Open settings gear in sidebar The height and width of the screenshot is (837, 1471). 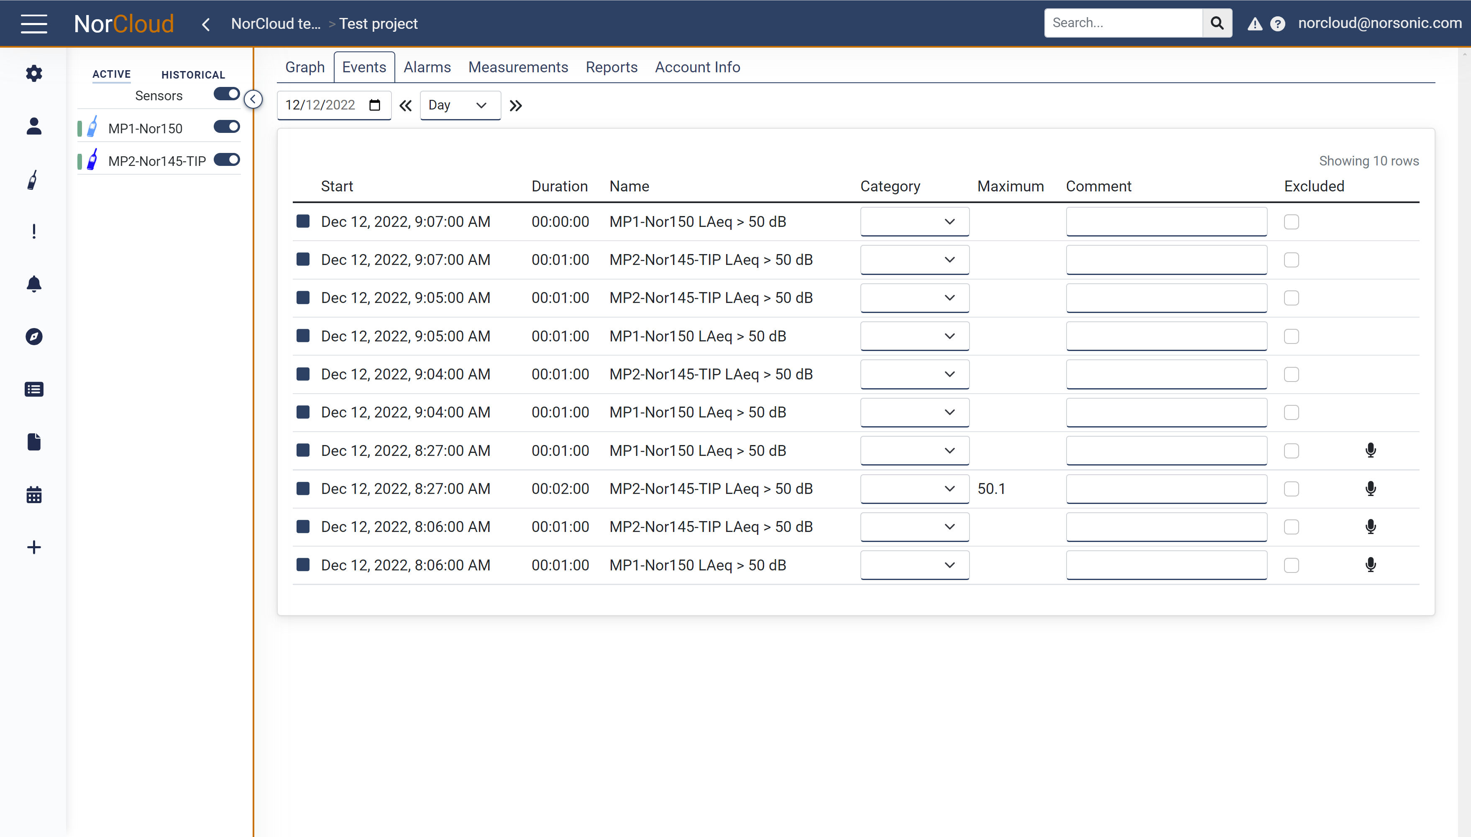pos(34,73)
